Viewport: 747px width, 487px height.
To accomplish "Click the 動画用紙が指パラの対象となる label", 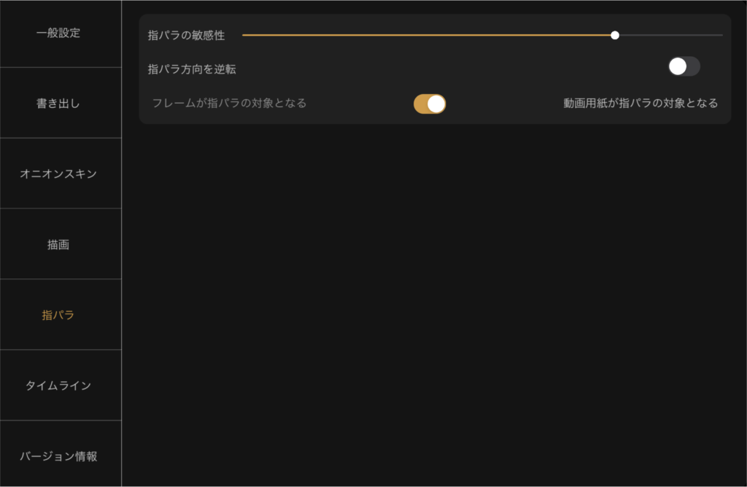I will [x=640, y=104].
